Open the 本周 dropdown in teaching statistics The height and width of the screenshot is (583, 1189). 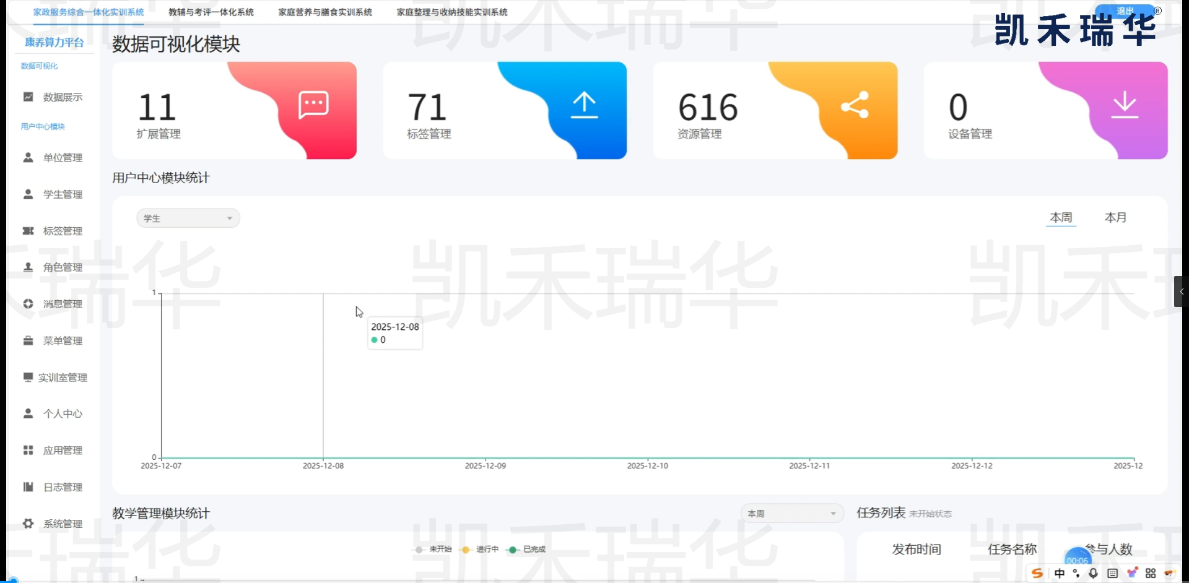[792, 513]
